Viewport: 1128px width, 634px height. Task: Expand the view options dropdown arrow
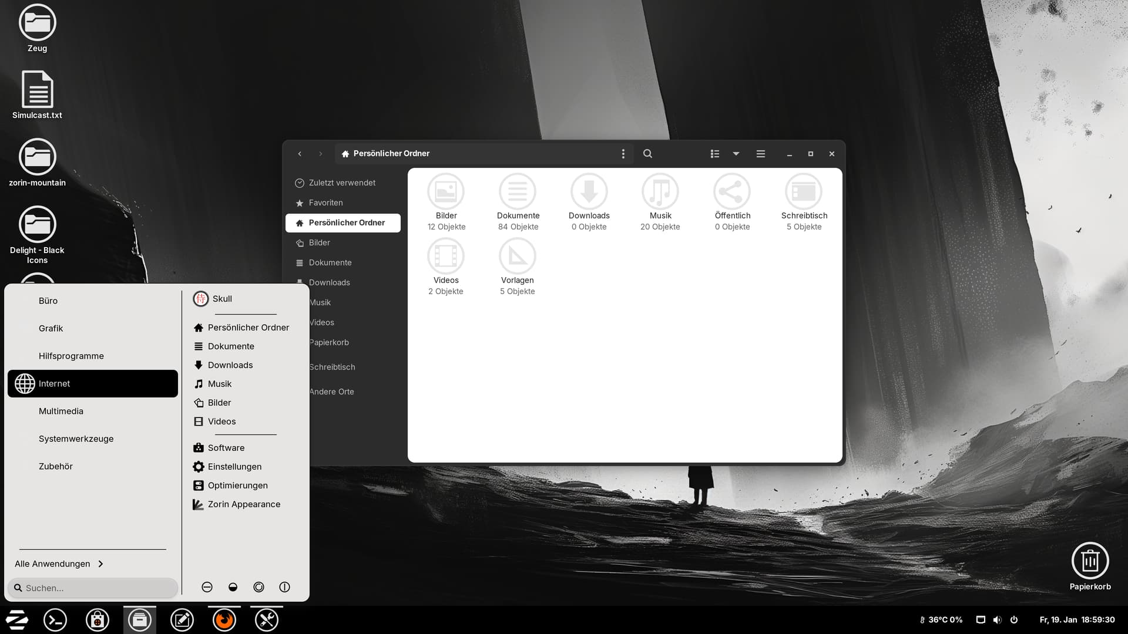click(x=736, y=154)
